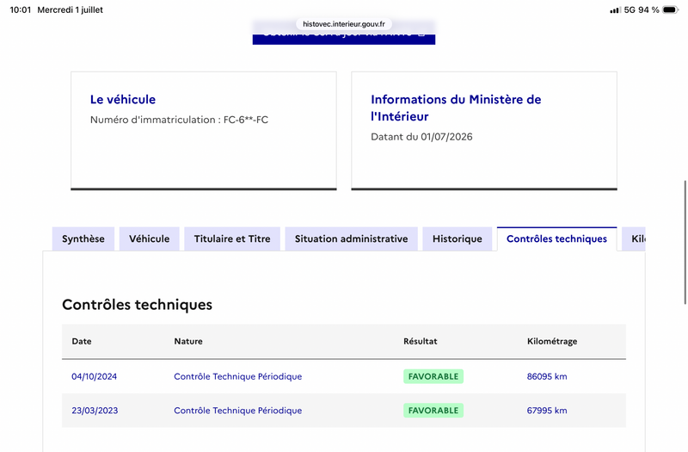Click the 23/03/2023 control date
The height and width of the screenshot is (452, 688).
(95, 411)
